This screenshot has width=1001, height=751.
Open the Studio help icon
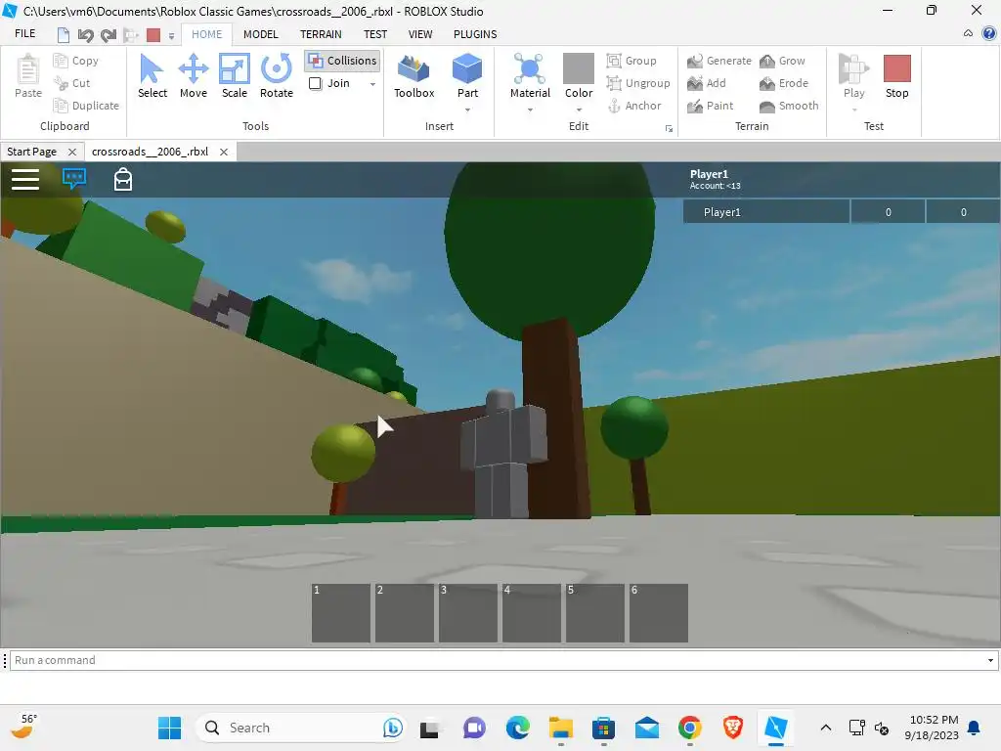click(x=989, y=33)
